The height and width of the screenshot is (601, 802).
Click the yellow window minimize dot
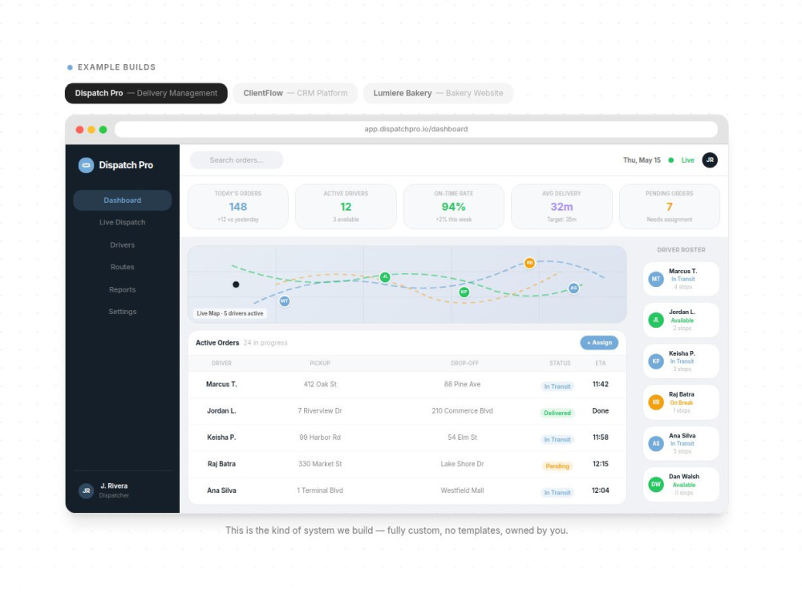point(91,129)
